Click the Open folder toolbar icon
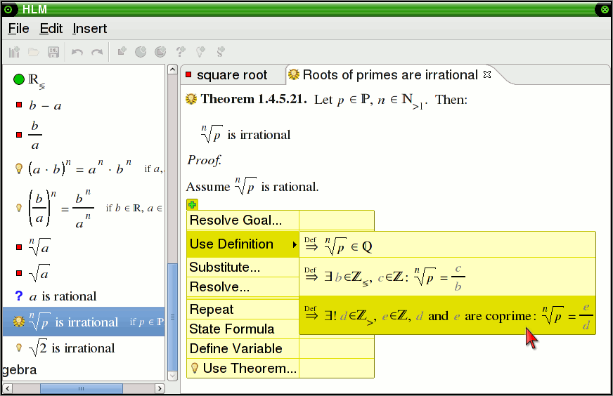The height and width of the screenshot is (396, 613). click(x=33, y=51)
